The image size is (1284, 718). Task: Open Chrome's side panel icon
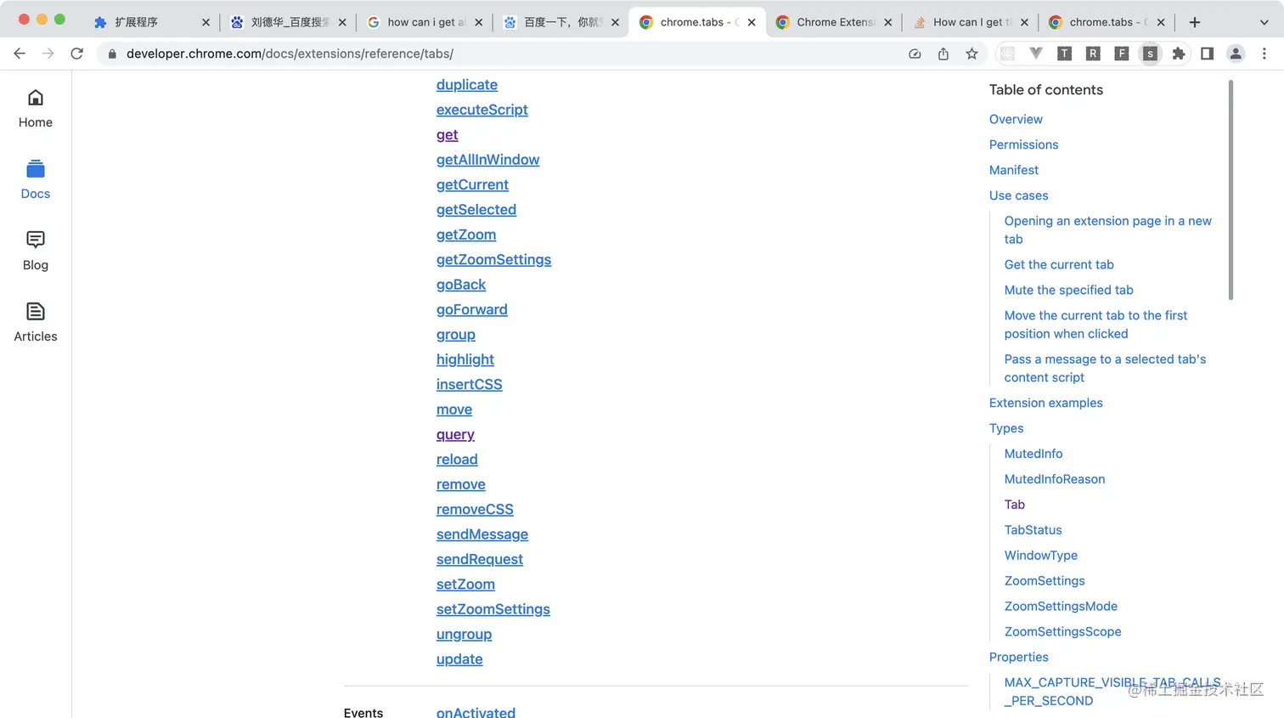tap(1207, 53)
